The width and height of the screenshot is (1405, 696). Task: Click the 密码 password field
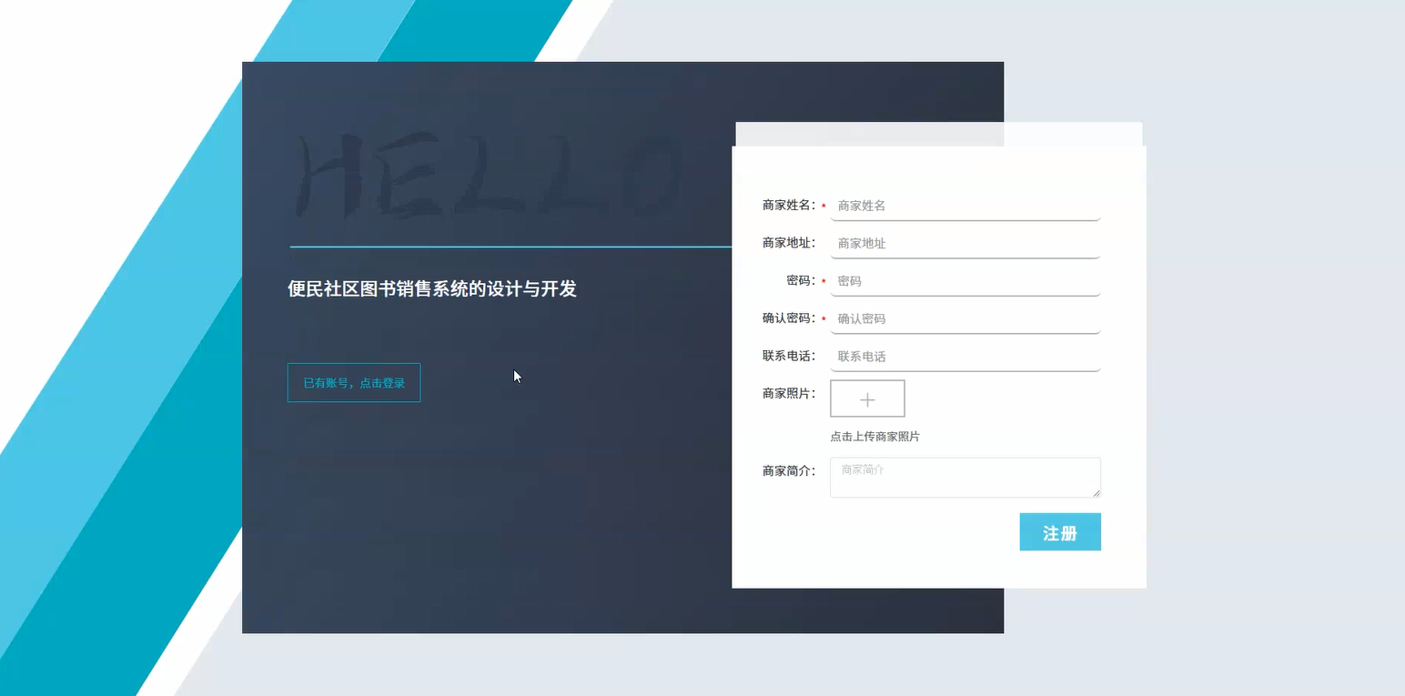964,281
